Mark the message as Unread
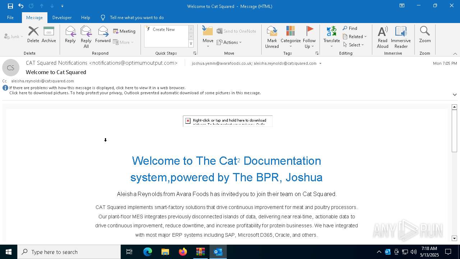Viewport: 460px width, 259px height. (272, 37)
